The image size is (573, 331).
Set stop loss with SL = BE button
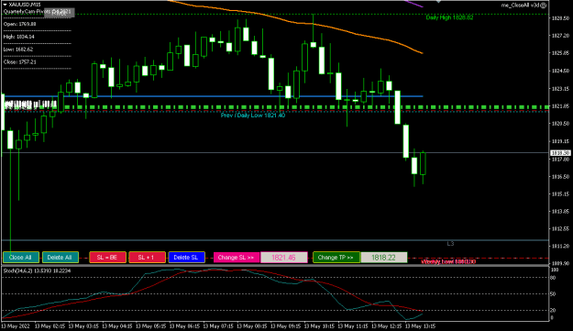point(107,258)
